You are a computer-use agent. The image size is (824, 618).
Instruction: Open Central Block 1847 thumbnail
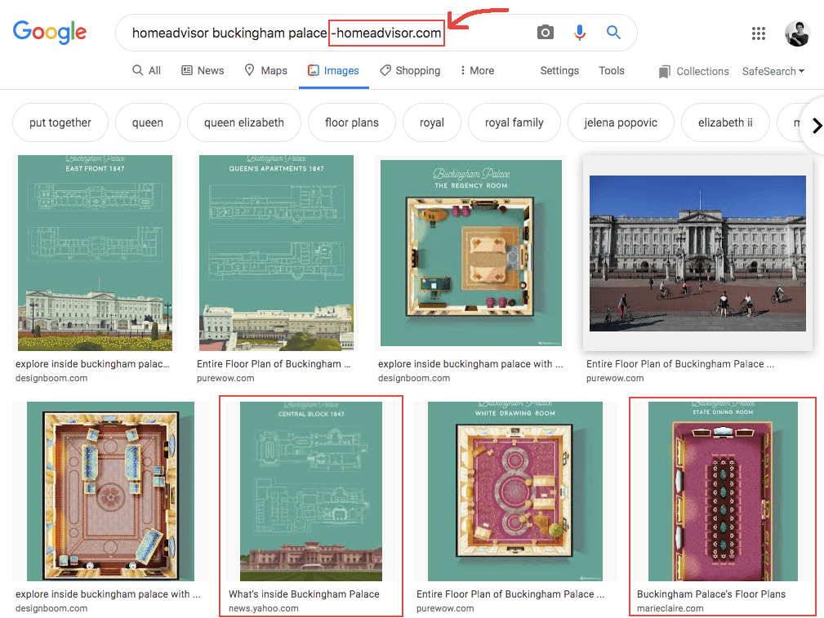tap(311, 491)
